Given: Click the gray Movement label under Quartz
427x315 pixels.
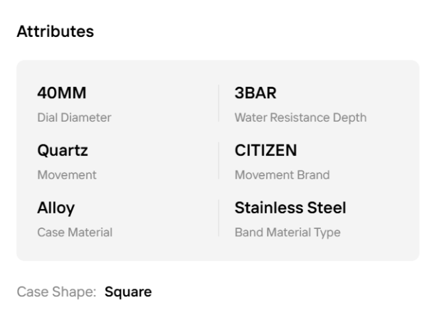Looking at the screenshot, I should (x=66, y=174).
